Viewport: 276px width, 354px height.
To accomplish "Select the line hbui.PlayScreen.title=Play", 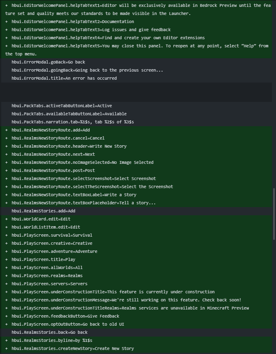I will pos(137,260).
